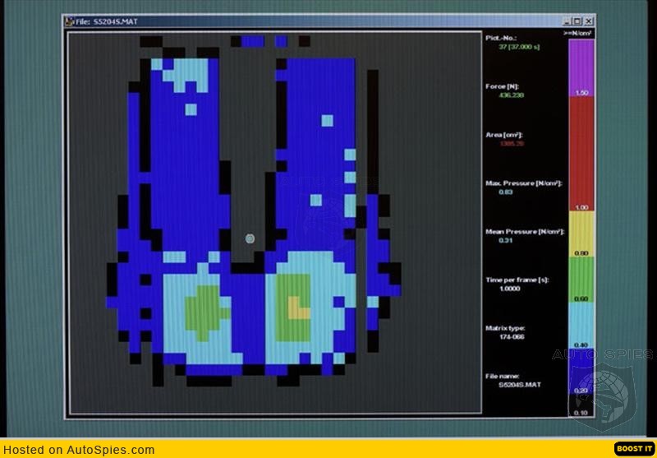657x458 pixels.
Task: Close the S5204S.MAT window
Action: pos(588,21)
